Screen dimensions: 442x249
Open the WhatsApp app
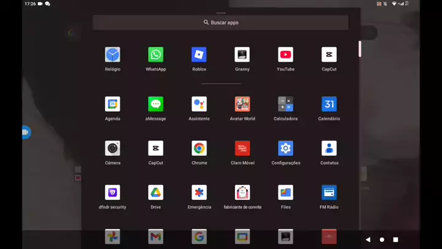tap(155, 55)
